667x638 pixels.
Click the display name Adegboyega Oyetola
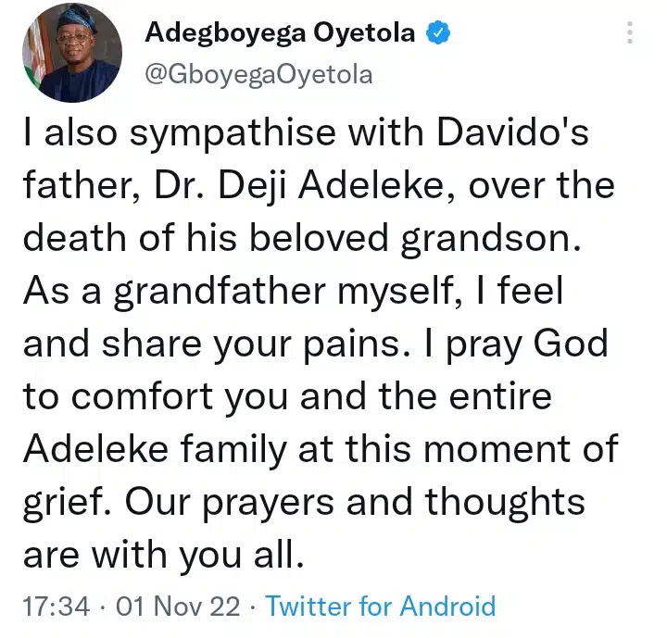pyautogui.click(x=281, y=34)
